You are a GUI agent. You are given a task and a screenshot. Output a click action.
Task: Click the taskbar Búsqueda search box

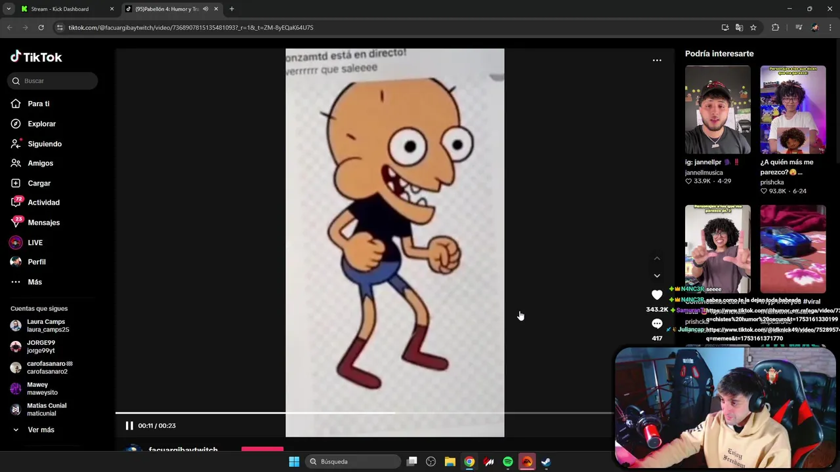coord(353,462)
